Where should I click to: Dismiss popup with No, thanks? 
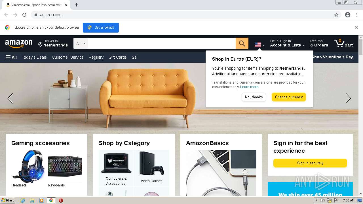click(254, 97)
